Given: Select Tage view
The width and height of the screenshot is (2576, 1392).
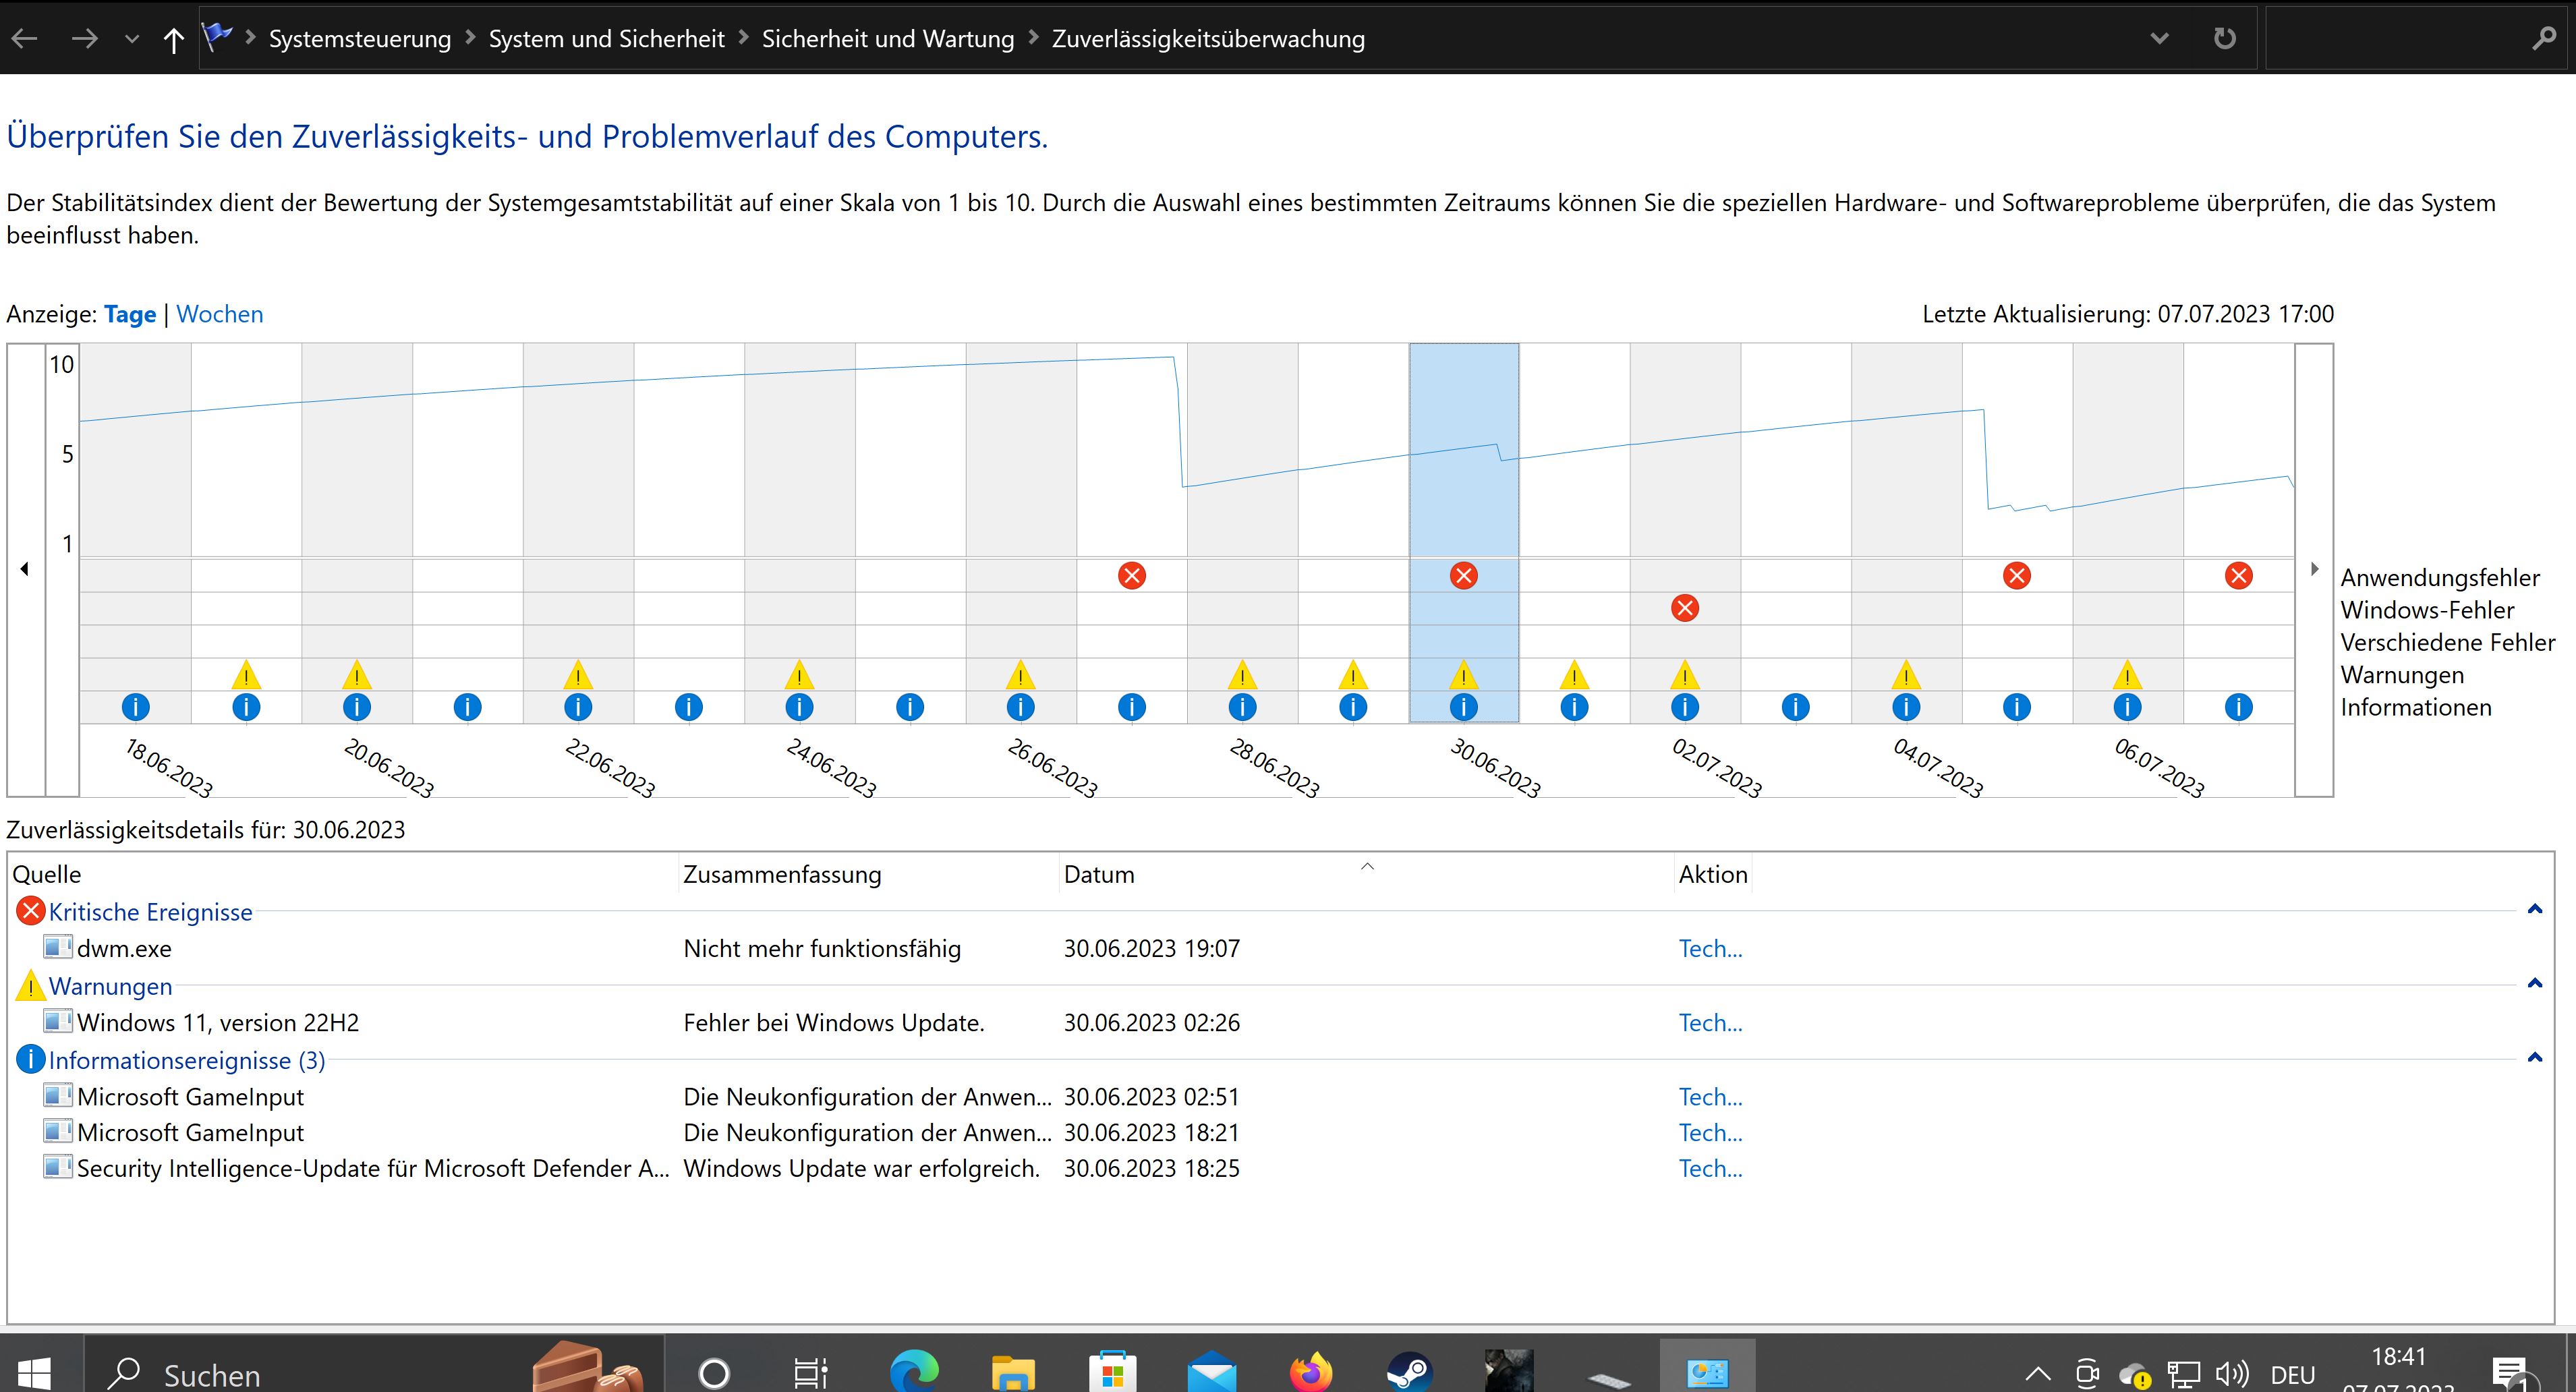Looking at the screenshot, I should (130, 314).
